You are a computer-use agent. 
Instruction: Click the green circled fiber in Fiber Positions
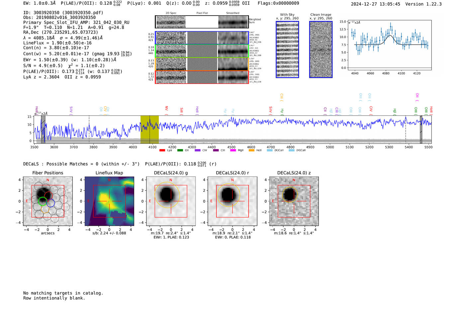43,201
